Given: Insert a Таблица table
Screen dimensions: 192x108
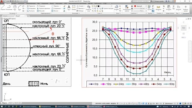Looking at the screenshot, I should 80,11.
